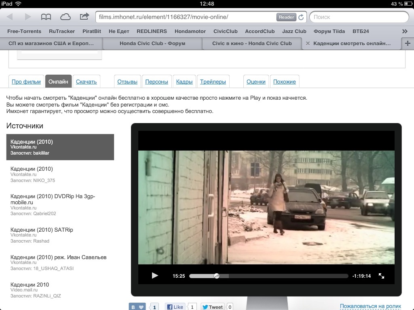Viewport: 414px width, 310px height.
Task: Enable Reader mode in address bar
Action: [x=286, y=17]
